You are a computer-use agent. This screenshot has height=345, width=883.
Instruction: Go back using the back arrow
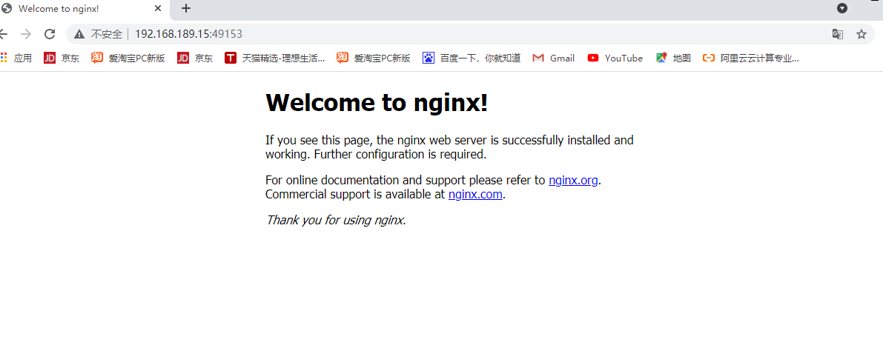[3, 34]
